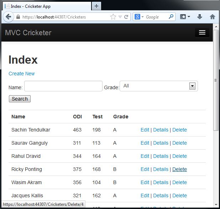Click the name cell Ricky Ponting
This screenshot has width=220, height=209.
(27, 169)
